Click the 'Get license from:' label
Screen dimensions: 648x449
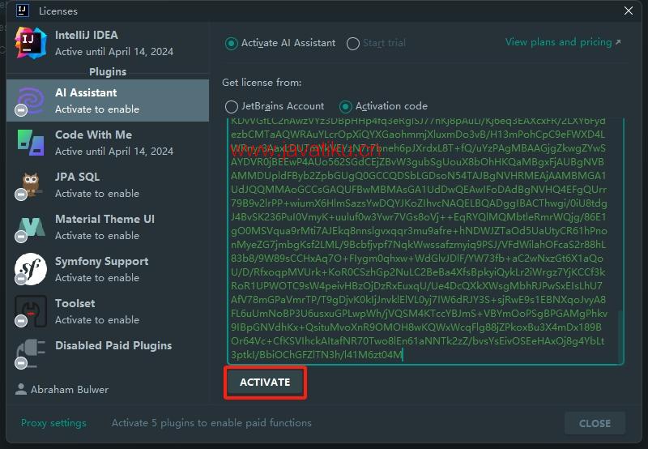tap(262, 83)
